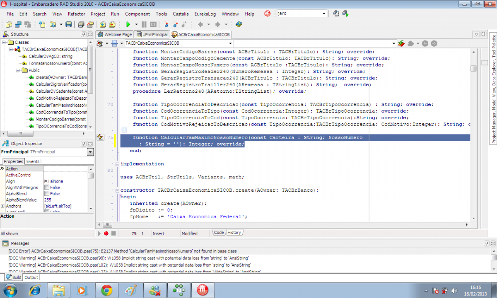Click the Program Reset stop icon
Viewport: 497px width, 298px height.
(x=153, y=24)
